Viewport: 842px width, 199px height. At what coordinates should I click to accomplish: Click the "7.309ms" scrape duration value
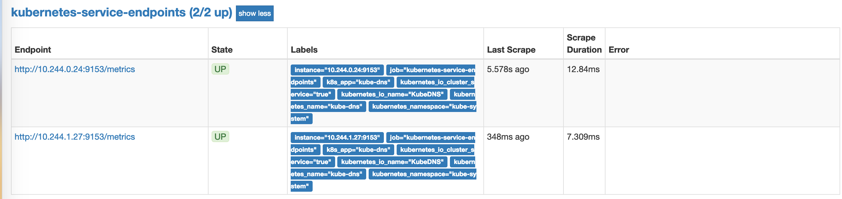tap(583, 137)
